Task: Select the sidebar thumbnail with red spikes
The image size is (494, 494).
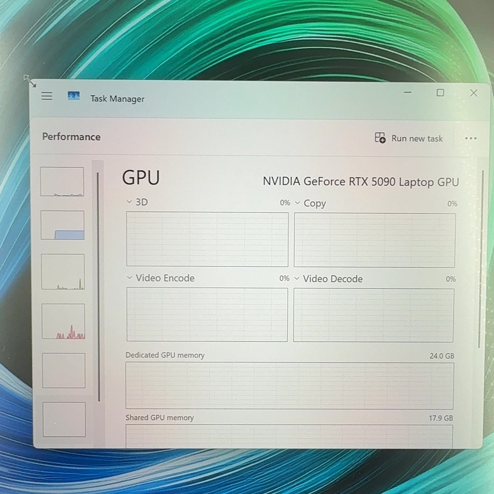Action: [x=63, y=321]
